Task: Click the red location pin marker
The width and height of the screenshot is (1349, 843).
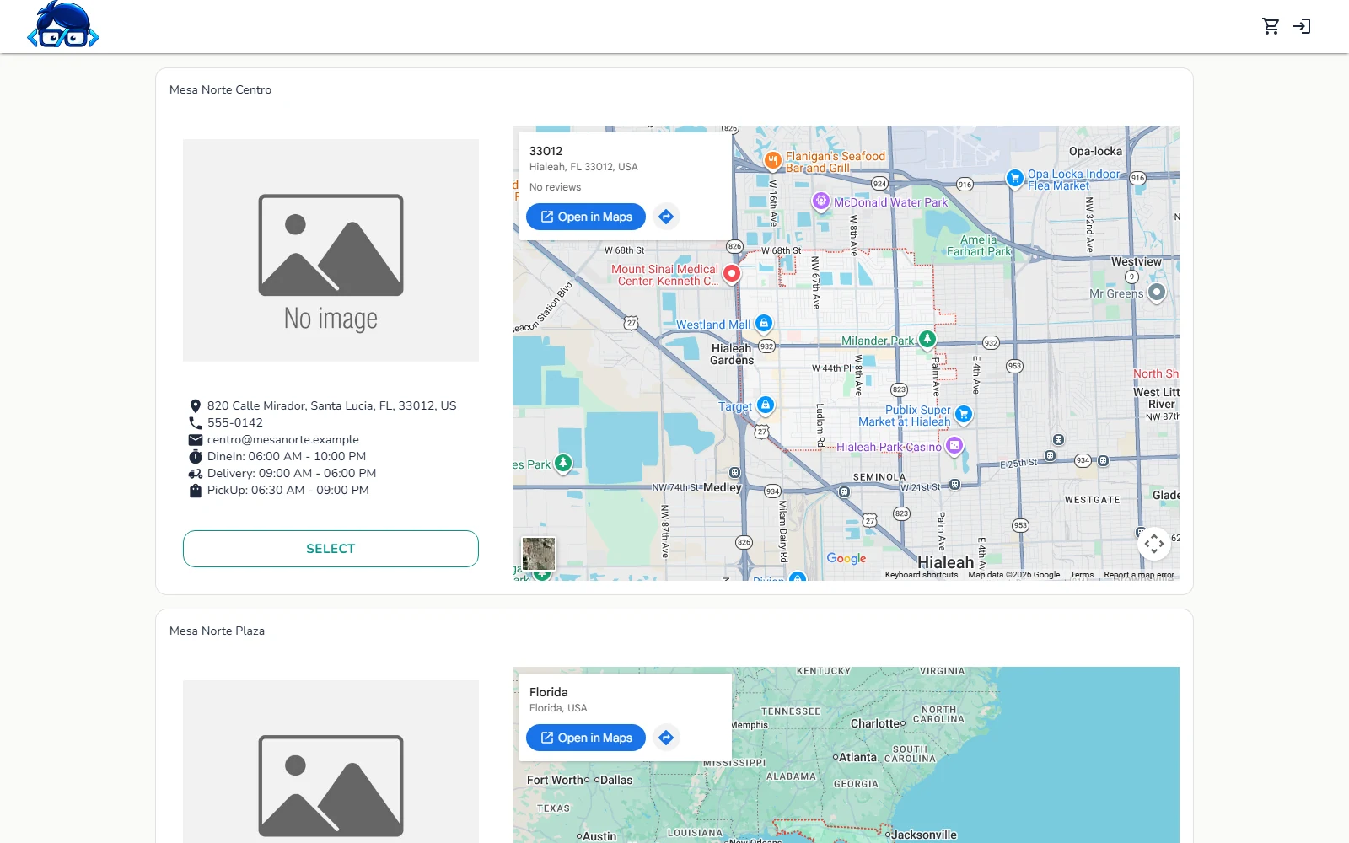Action: 732,273
